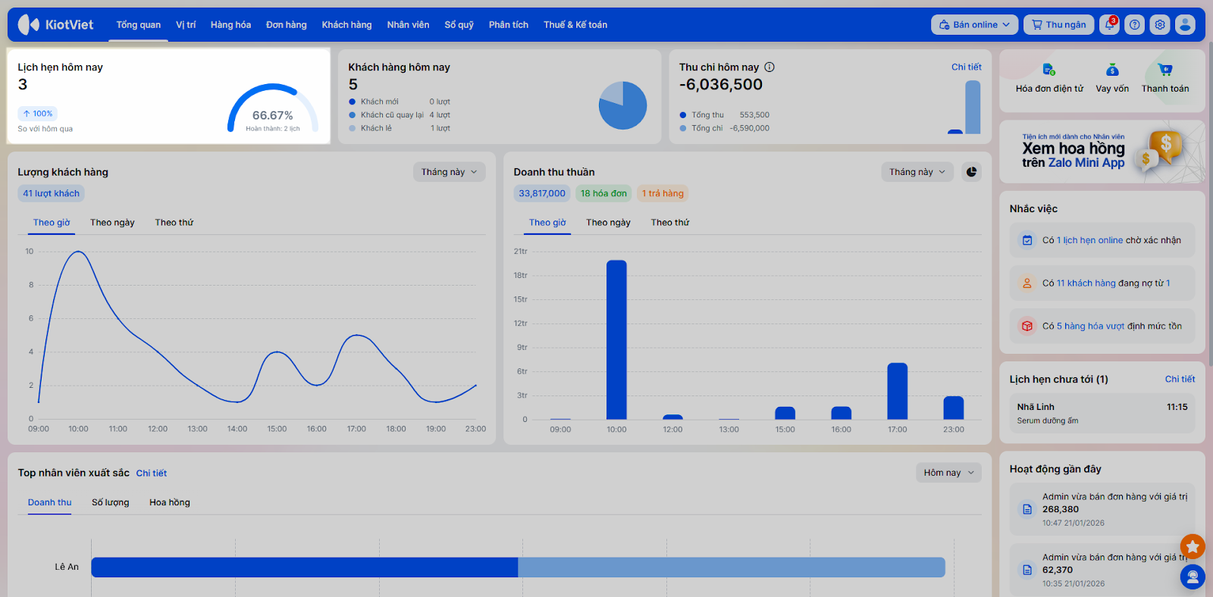This screenshot has width=1213, height=597.
Task: Click the Thu ngân button
Action: click(1058, 25)
